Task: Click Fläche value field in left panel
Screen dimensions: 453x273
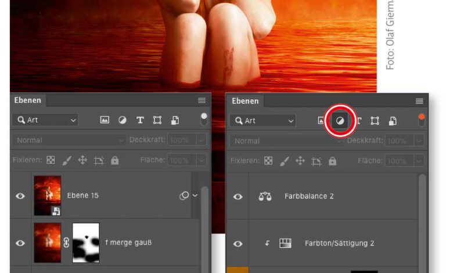Action: coord(181,160)
